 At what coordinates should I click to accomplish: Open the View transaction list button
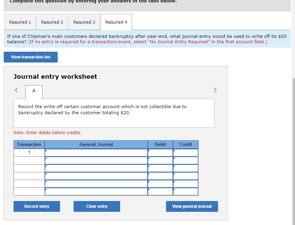pyautogui.click(x=31, y=57)
